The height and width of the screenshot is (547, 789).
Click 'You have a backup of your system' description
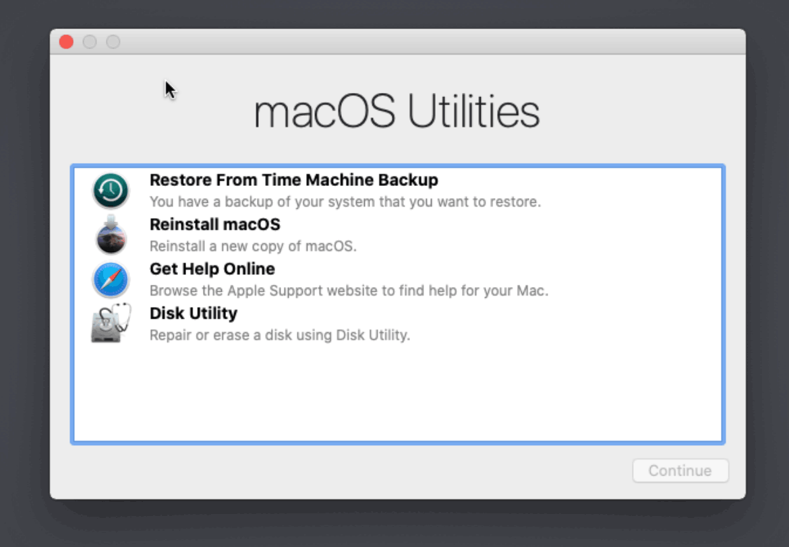[x=345, y=201]
